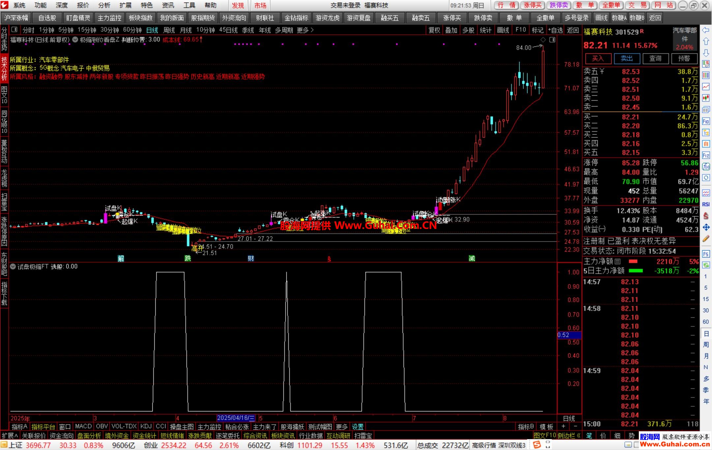The height and width of the screenshot is (450, 712).
Task: Expand 更多 timeframe periods list
Action: (305, 30)
